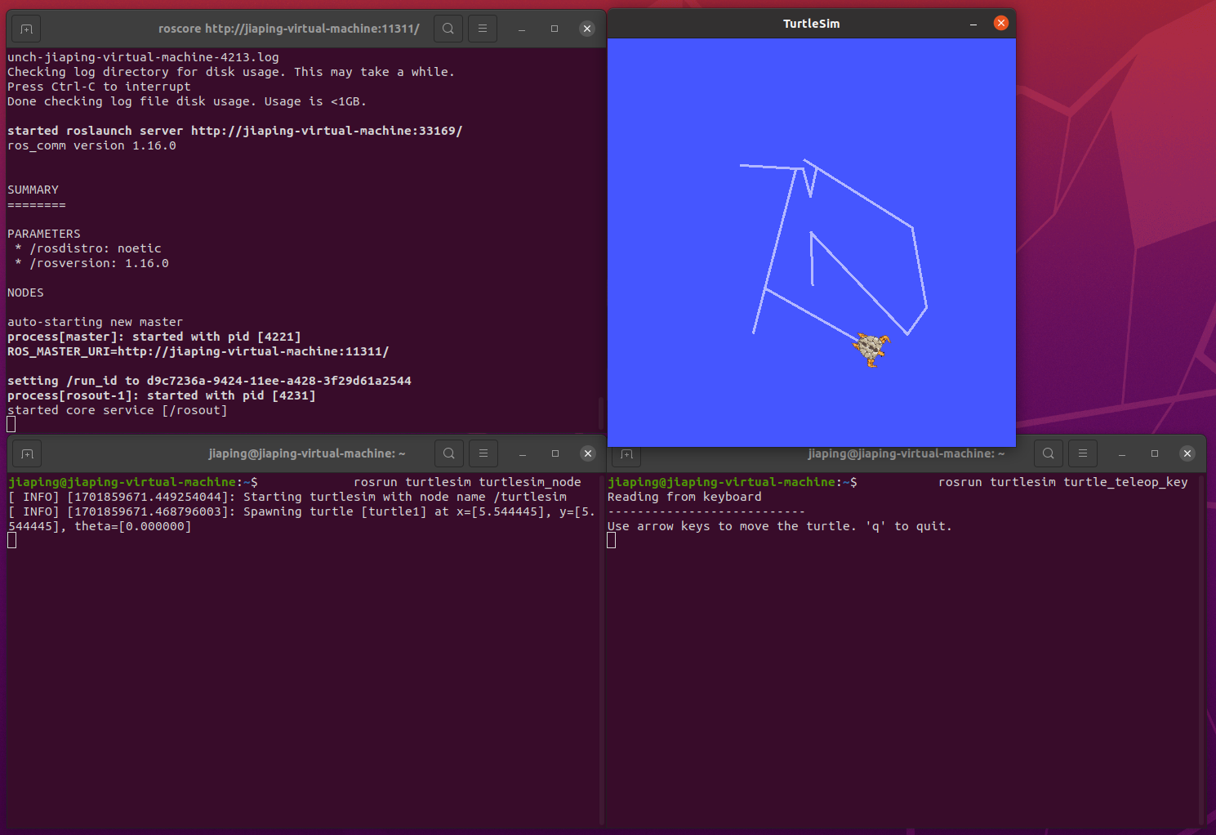
Task: Open hamburger menu in turtlesim_node terminal
Action: 483,453
